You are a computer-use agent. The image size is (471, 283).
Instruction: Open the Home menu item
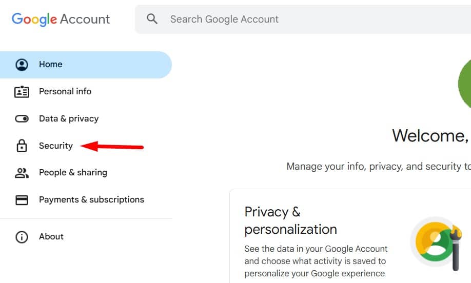point(86,65)
